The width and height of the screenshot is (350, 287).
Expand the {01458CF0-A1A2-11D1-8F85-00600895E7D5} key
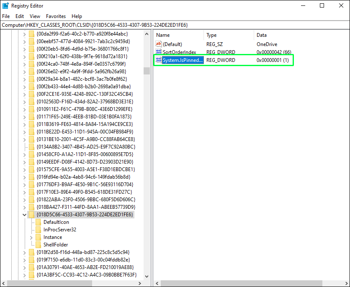(x=25, y=154)
